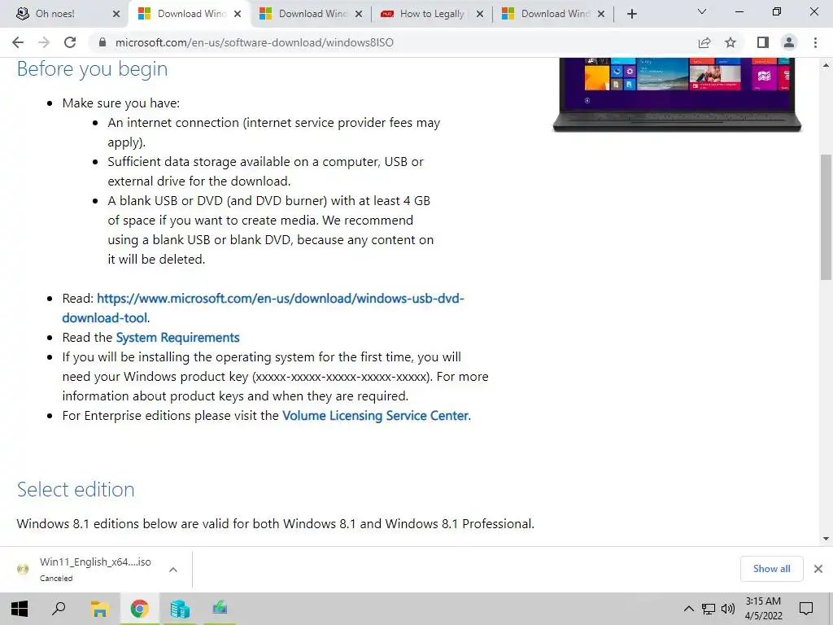Open the System Requirements link
833x625 pixels.
(177, 338)
